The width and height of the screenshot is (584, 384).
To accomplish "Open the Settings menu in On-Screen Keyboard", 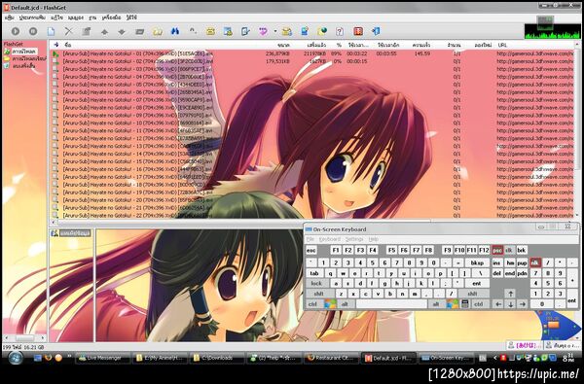I will pos(354,239).
